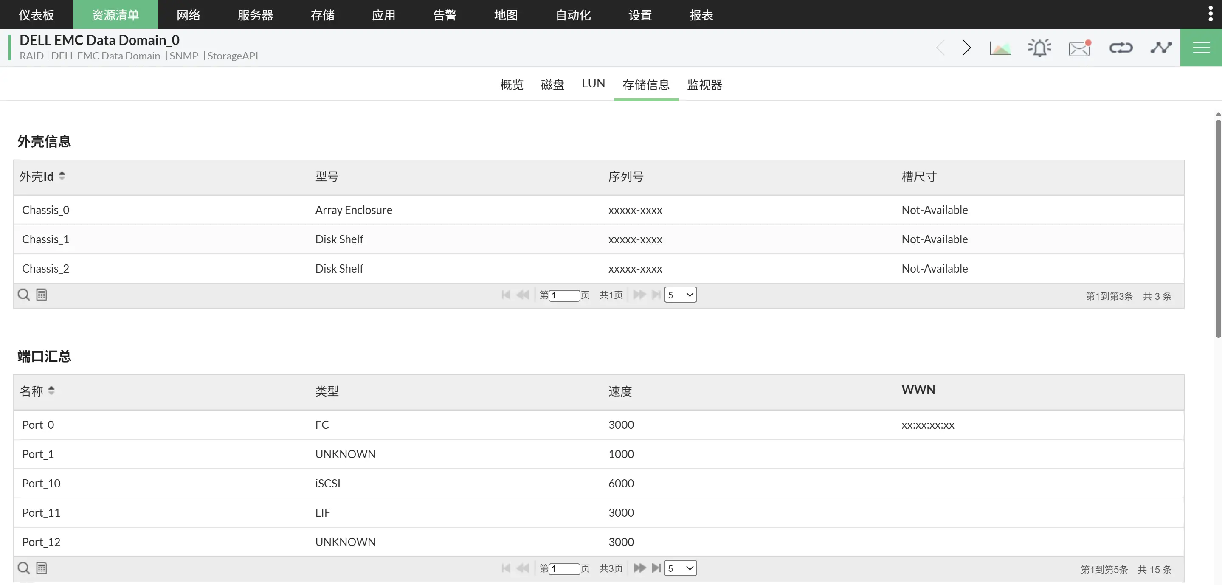Jump to last page in port table
1222x585 pixels.
656,568
